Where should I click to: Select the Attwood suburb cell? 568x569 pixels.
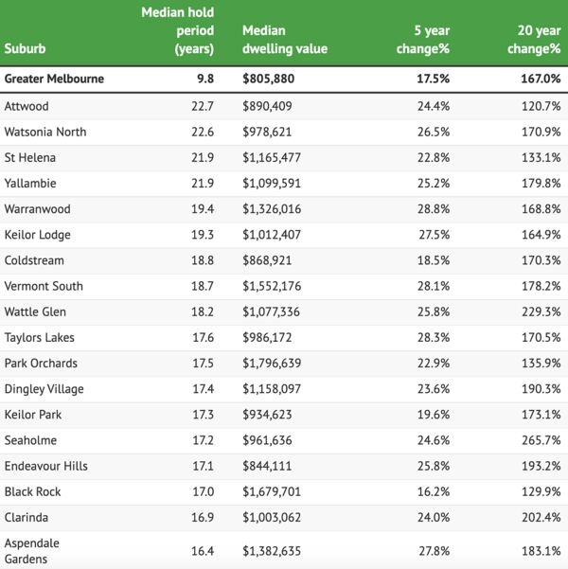pos(27,106)
